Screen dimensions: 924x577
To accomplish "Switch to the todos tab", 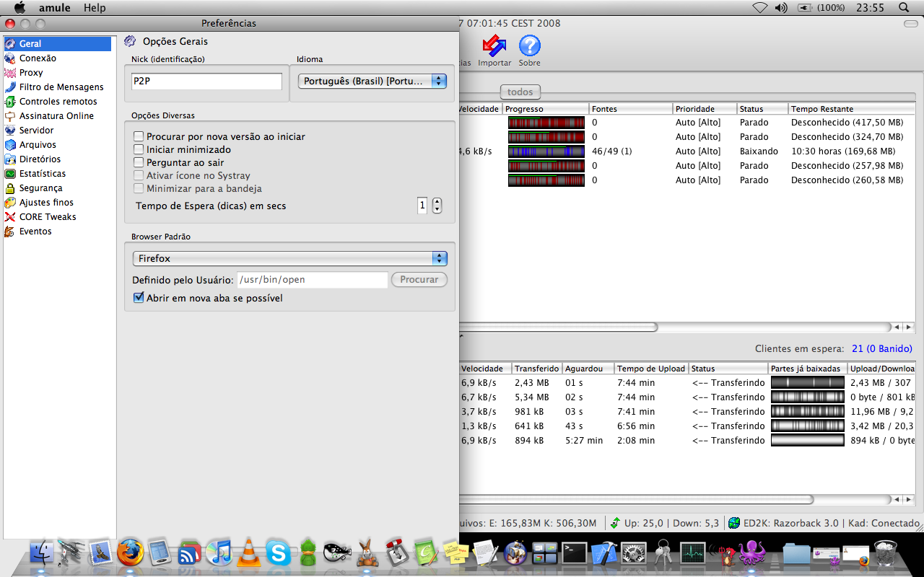I will click(x=520, y=92).
